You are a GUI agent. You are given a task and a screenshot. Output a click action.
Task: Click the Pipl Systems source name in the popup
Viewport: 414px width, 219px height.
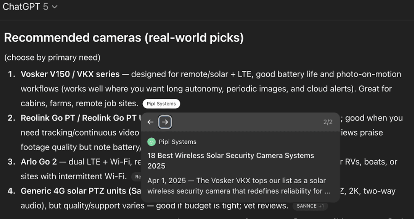click(177, 142)
